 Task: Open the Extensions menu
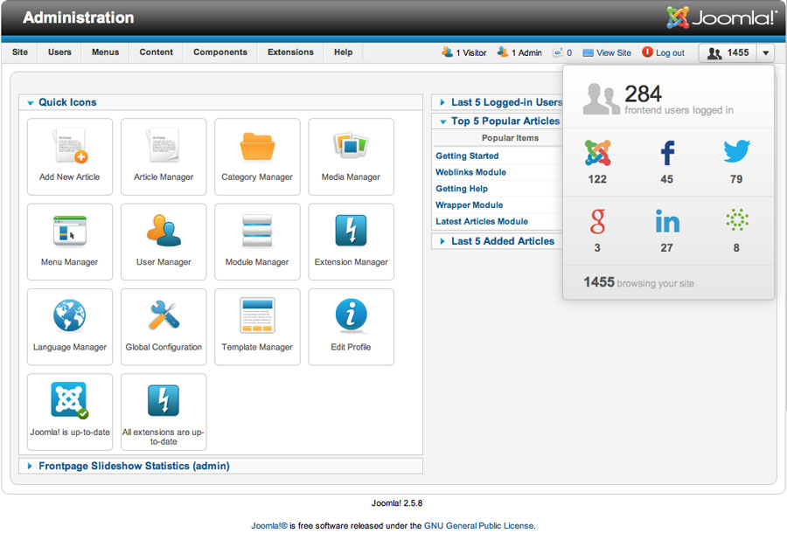(x=290, y=52)
